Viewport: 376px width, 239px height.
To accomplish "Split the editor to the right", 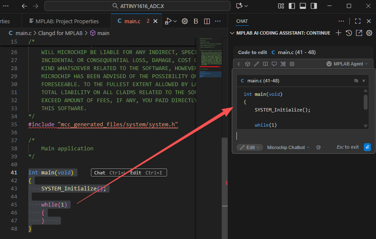I will point(207,21).
